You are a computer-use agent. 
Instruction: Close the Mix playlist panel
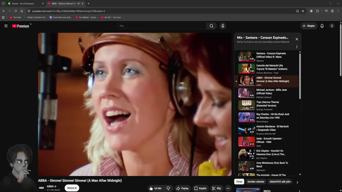pos(297,39)
